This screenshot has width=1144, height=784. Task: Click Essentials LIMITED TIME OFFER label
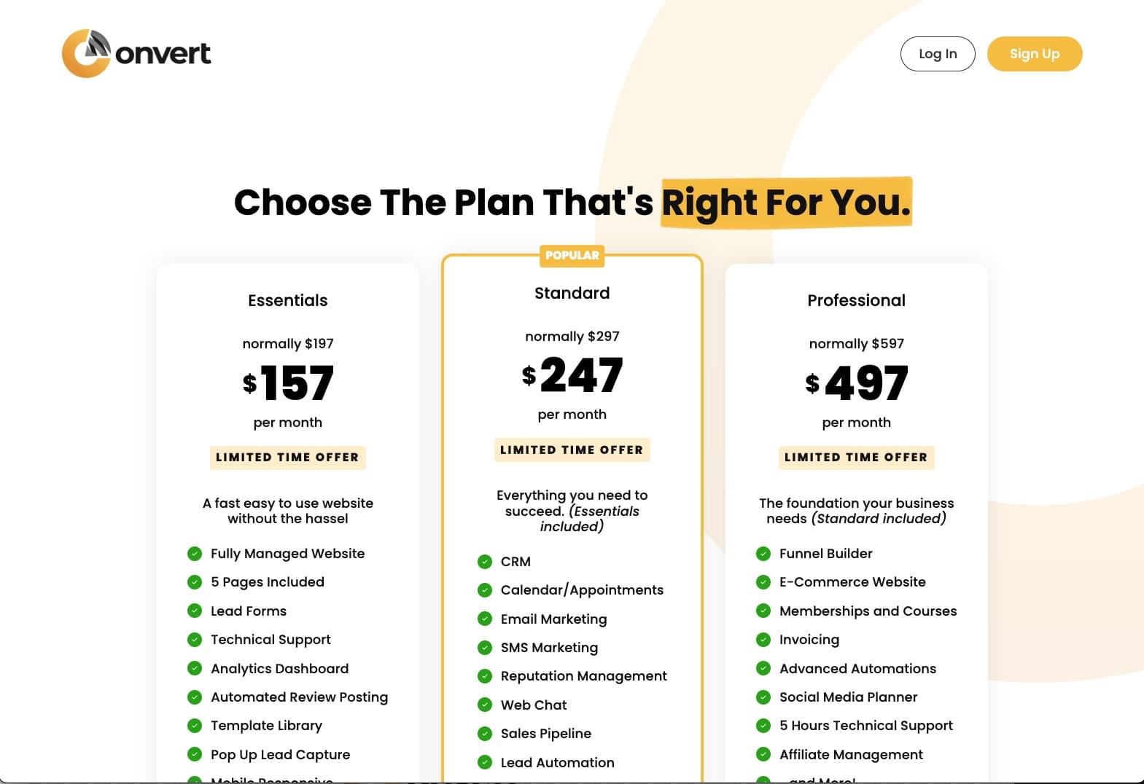pyautogui.click(x=288, y=458)
